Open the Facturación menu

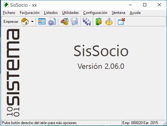30,13
